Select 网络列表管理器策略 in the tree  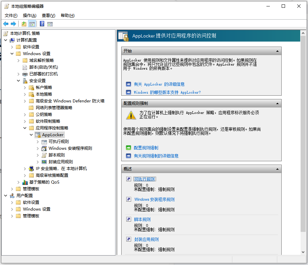54,108
